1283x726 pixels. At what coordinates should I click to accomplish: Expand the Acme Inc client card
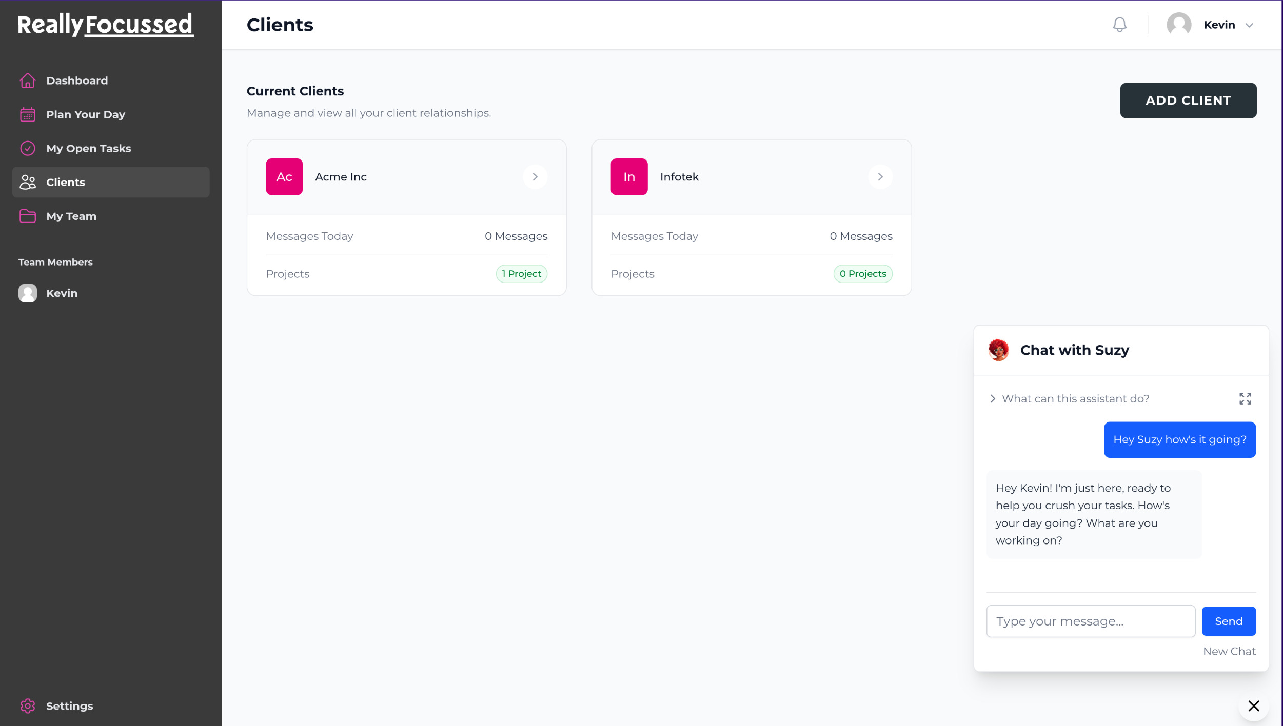(x=534, y=176)
